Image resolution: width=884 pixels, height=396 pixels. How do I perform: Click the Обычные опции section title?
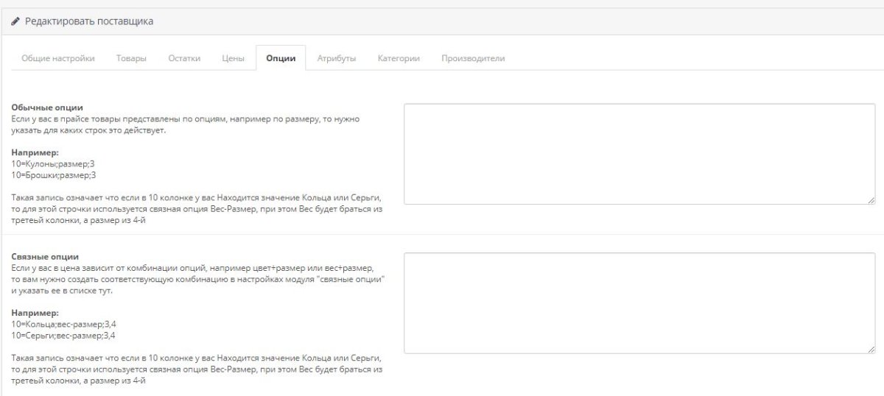pos(47,107)
